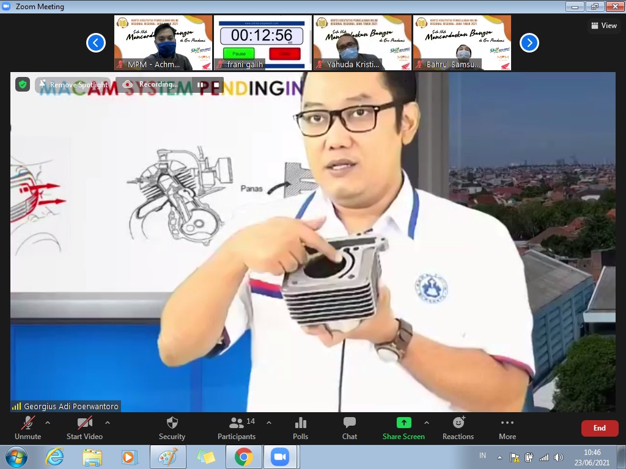Viewport: 626px width, 469px height.
Task: Click the Remove Spotlight button
Action: pos(73,85)
